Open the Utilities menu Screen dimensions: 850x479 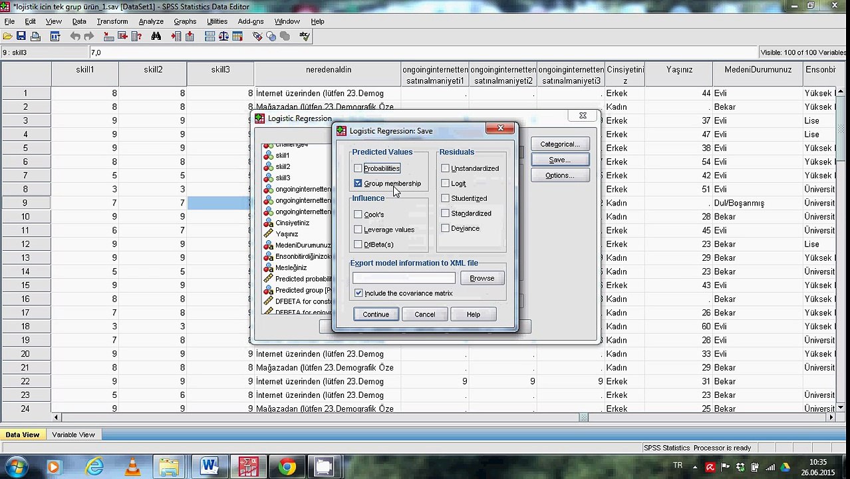tap(217, 21)
